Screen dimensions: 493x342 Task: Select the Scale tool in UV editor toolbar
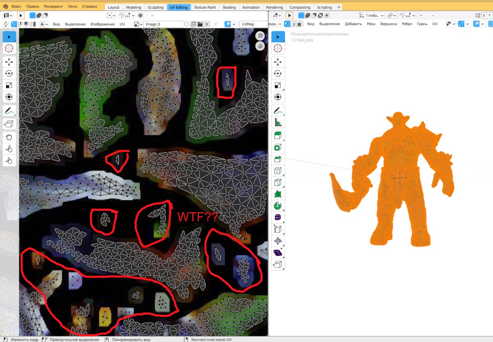(9, 85)
